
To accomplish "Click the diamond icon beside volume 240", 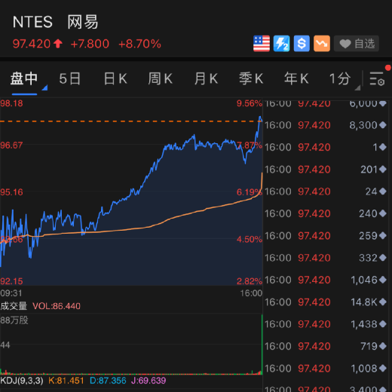I will click(x=383, y=213).
